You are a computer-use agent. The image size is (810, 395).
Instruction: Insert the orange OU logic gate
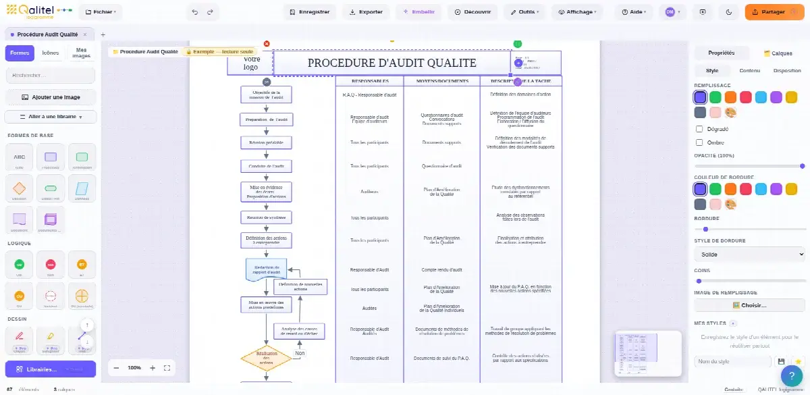(20, 296)
